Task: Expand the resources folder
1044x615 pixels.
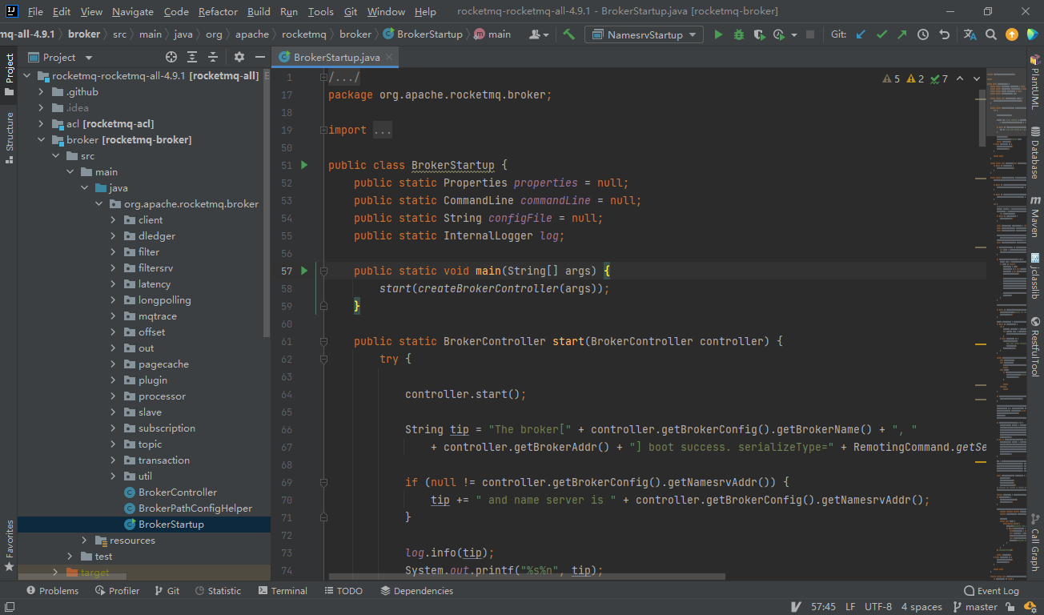Action: coord(84,540)
